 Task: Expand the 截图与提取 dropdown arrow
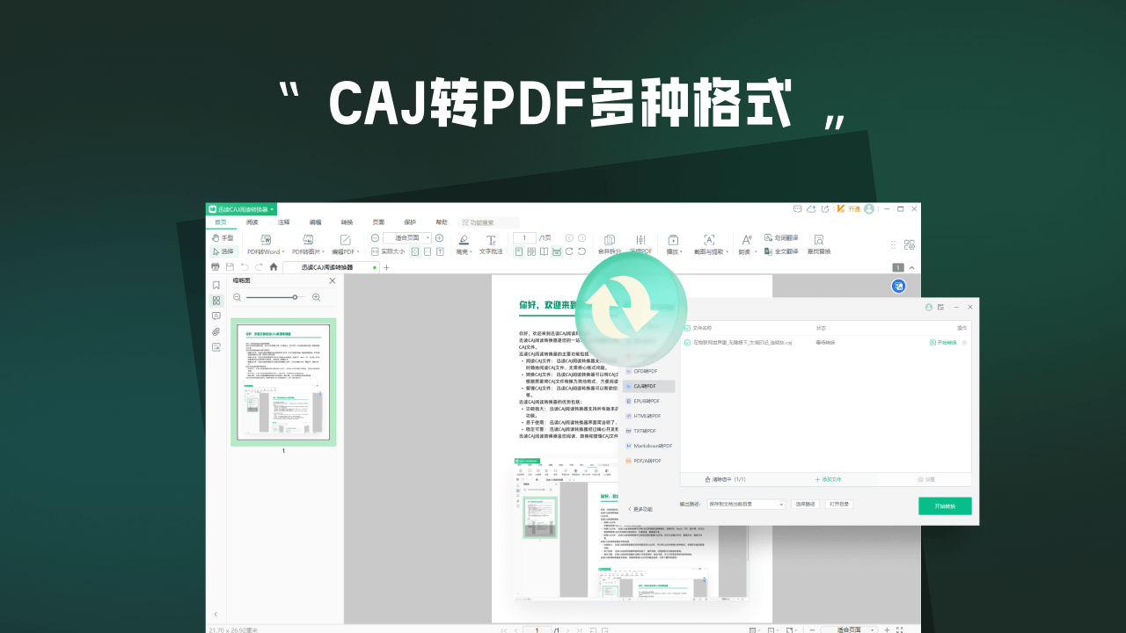(x=728, y=252)
